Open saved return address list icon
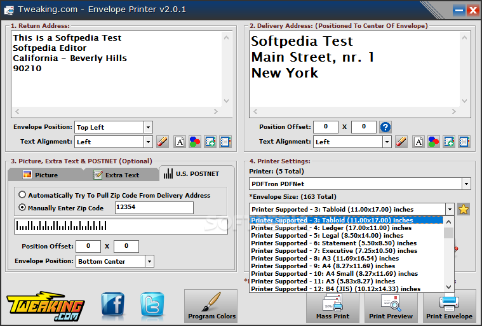Screen dimensions: 482x326 tap(225, 142)
